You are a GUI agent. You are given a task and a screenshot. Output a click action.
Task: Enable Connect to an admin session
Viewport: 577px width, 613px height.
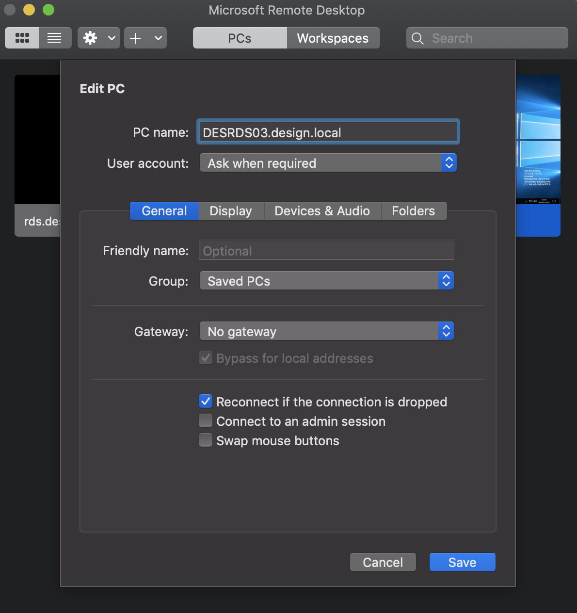[206, 421]
